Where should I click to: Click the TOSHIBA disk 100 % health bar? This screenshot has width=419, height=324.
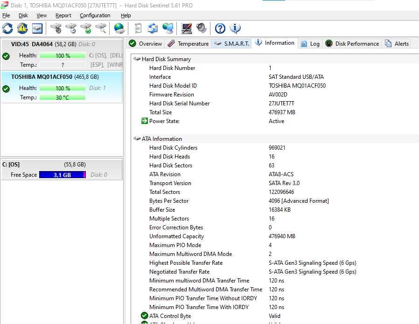[x=63, y=88]
